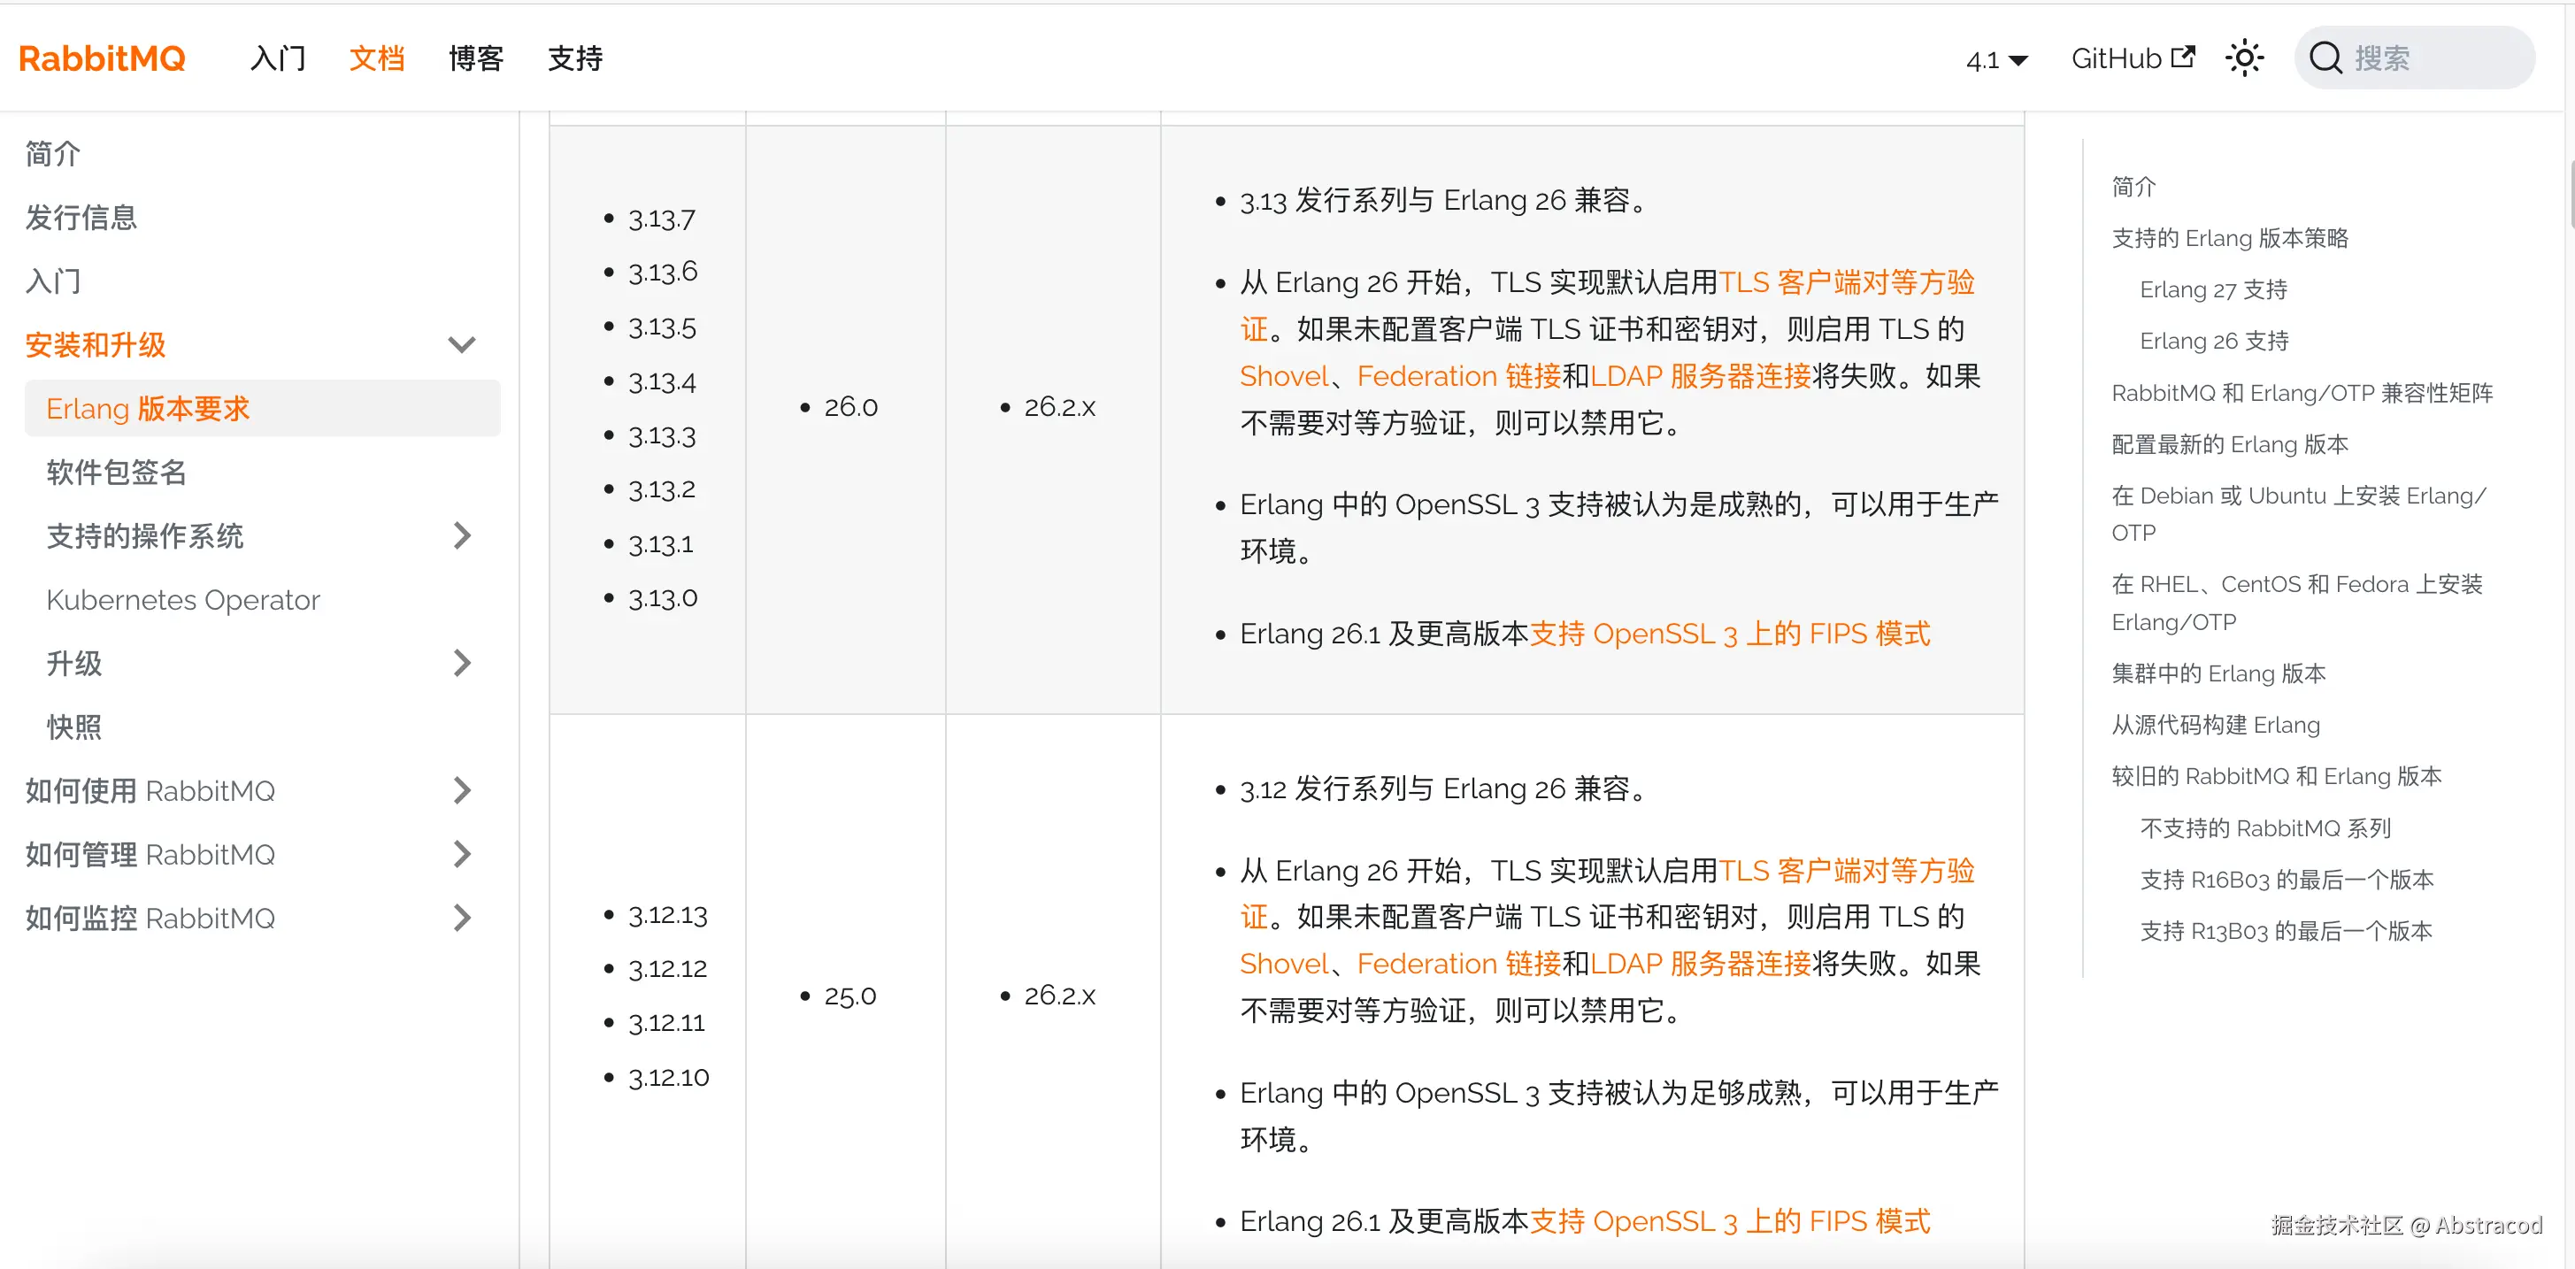The width and height of the screenshot is (2575, 1269).
Task: Open 软件包签名 sidebar page
Action: pos(116,472)
